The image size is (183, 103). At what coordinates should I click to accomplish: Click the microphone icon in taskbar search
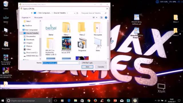[49, 100]
